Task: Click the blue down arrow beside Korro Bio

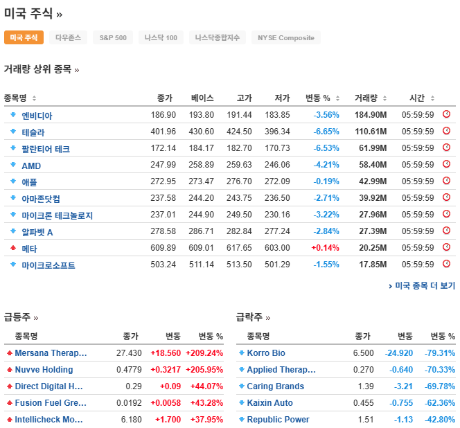Action: [x=242, y=353]
